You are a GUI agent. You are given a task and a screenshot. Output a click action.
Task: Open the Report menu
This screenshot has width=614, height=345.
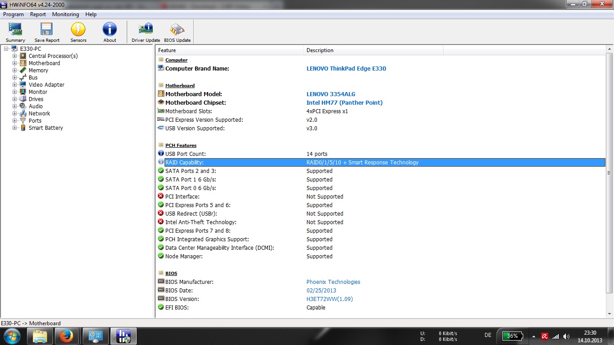(x=38, y=14)
